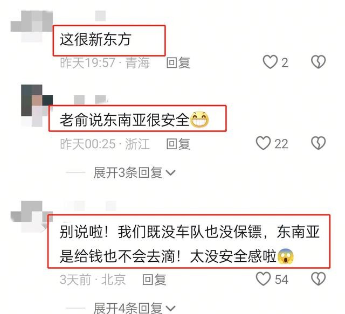
Task: Like the 别说啦 Beijing comment
Action: pos(263,279)
